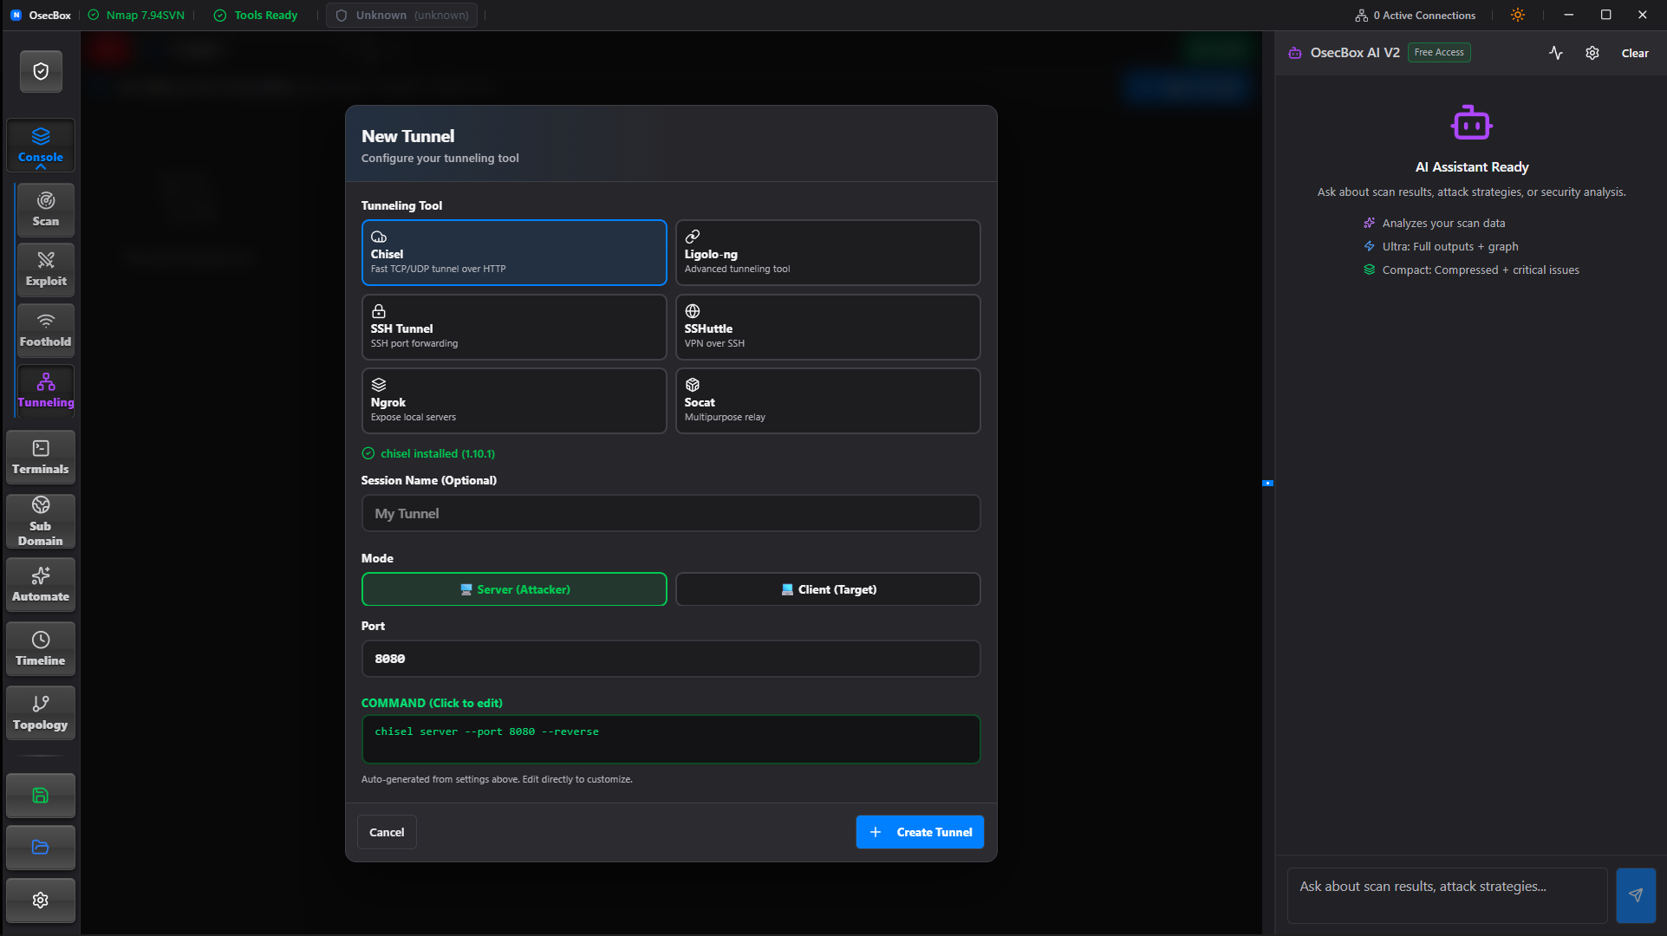This screenshot has height=936, width=1667.
Task: Click 'Analyzes your scan data' text
Action: [1443, 224]
